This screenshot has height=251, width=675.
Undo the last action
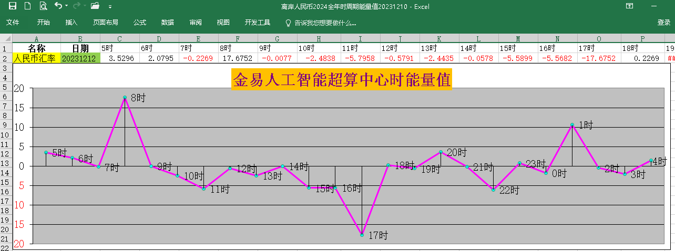58,6
